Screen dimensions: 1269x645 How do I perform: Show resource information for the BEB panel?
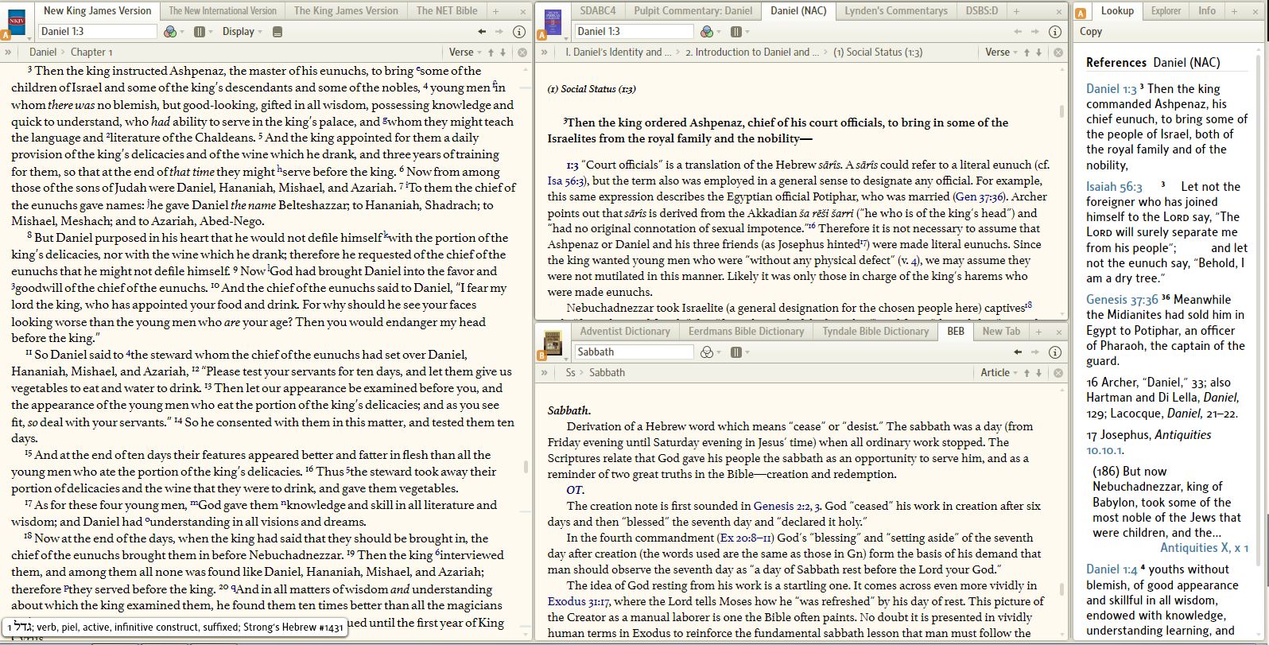coord(1055,352)
